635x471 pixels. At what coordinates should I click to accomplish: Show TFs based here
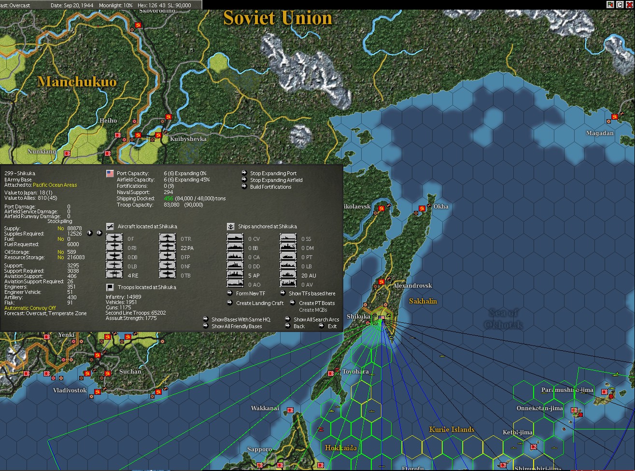pyautogui.click(x=312, y=293)
